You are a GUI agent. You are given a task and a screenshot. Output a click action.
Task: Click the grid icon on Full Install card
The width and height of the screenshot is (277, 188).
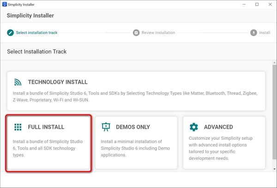[18, 127]
